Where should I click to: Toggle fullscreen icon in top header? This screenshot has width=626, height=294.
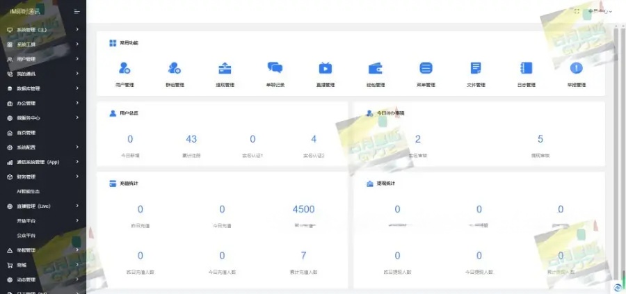pos(577,11)
